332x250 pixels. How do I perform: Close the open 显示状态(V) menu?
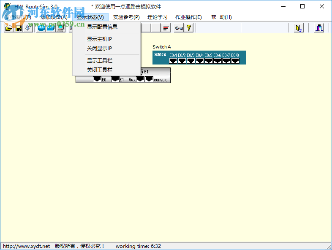point(90,17)
